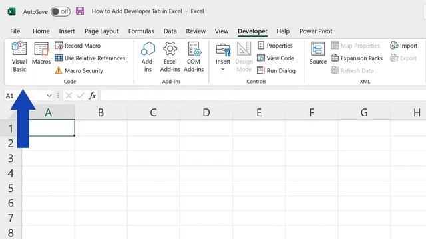The width and height of the screenshot is (426, 239).
Task: Open the Help tab
Action: tap(283, 31)
